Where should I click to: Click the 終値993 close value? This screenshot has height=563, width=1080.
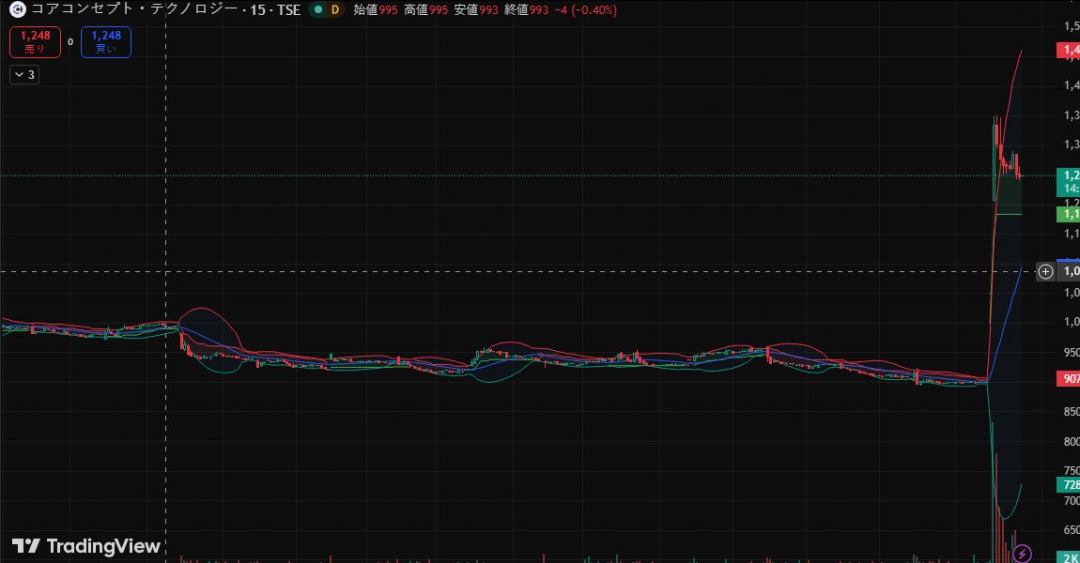[x=526, y=9]
